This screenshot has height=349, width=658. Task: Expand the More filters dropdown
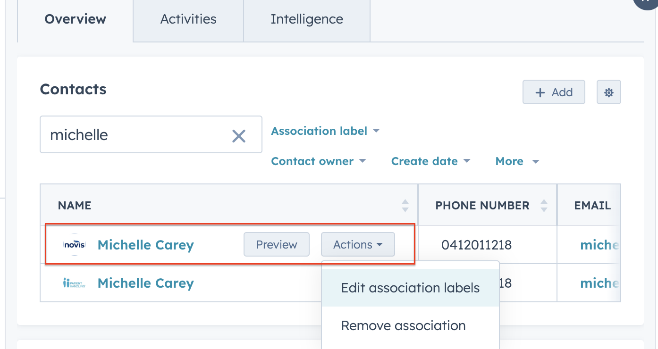tap(517, 161)
